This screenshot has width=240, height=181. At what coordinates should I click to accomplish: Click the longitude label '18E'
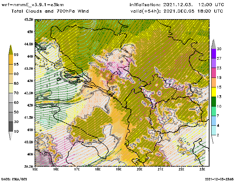click(x=98, y=169)
